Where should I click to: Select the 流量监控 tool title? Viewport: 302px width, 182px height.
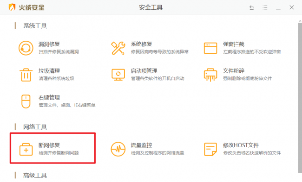click(141, 145)
